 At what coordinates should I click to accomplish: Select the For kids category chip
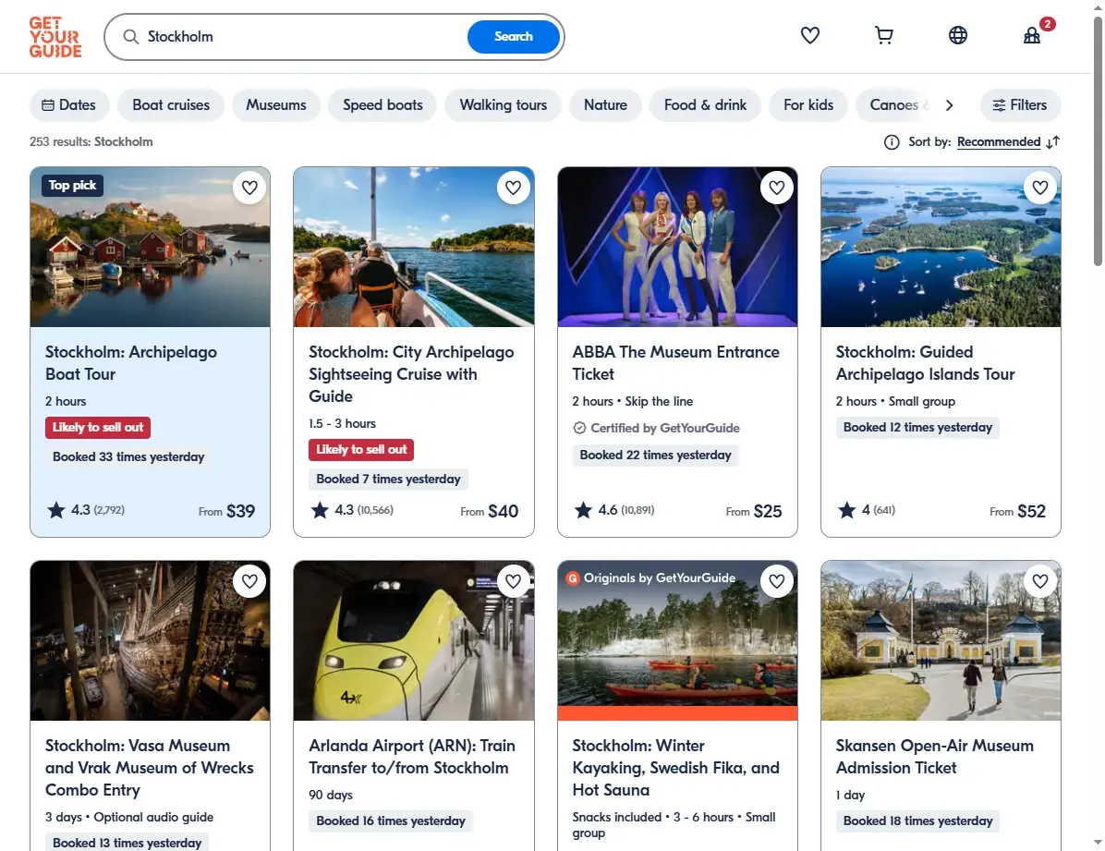(x=808, y=105)
